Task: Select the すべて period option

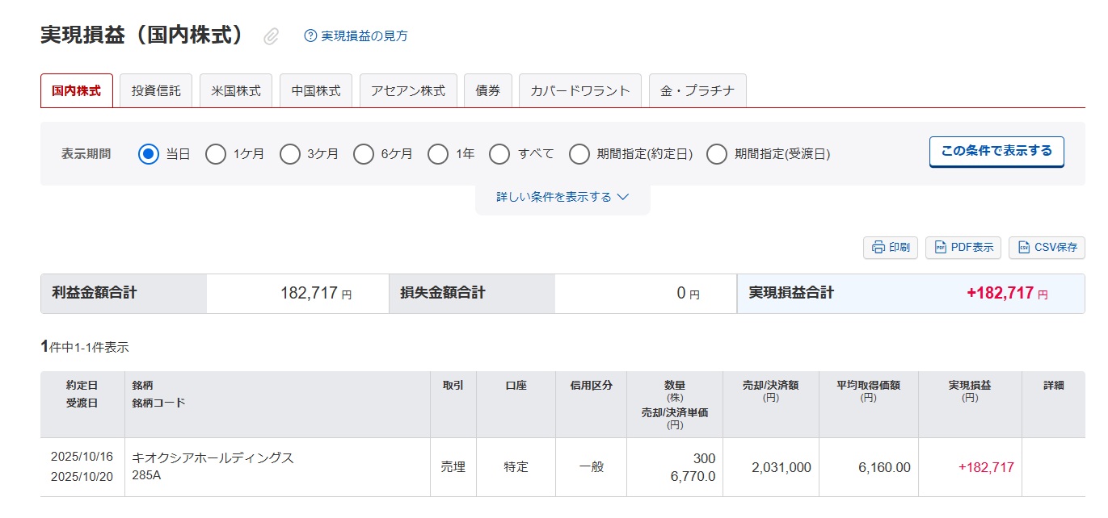Action: coord(499,154)
